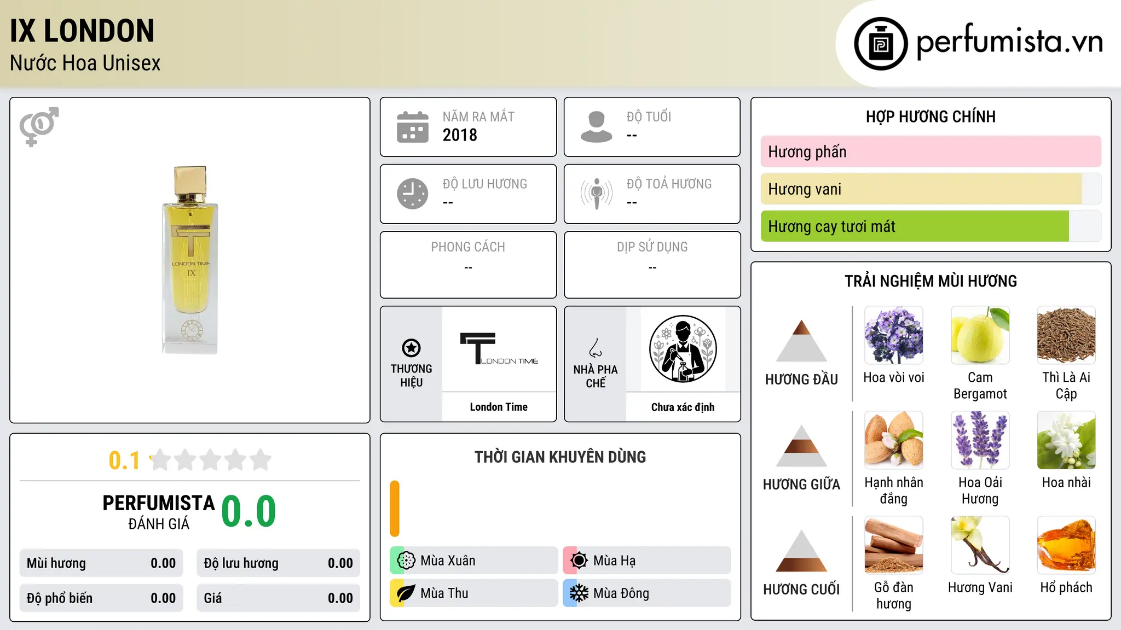Click the green Perfumista score 0.0
The image size is (1121, 630).
click(249, 511)
